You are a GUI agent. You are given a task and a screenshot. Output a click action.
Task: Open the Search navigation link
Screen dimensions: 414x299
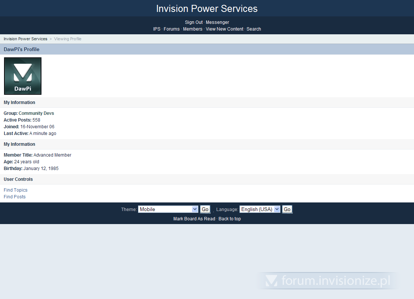(254, 29)
